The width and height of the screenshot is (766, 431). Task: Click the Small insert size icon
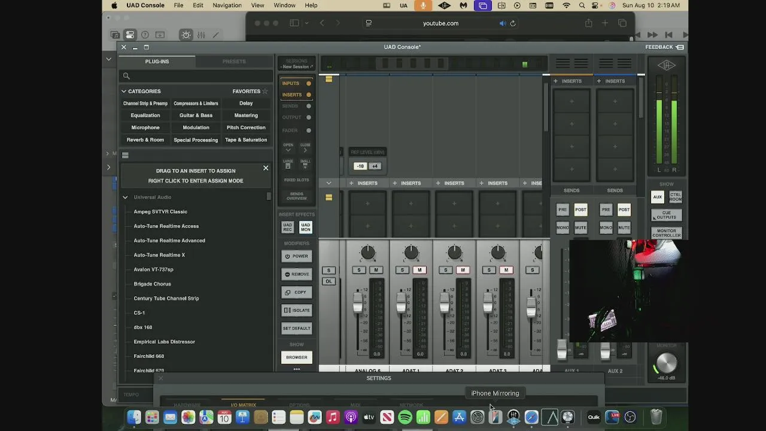tap(305, 166)
